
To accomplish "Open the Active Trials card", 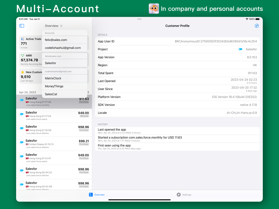I will pyautogui.click(x=31, y=43).
